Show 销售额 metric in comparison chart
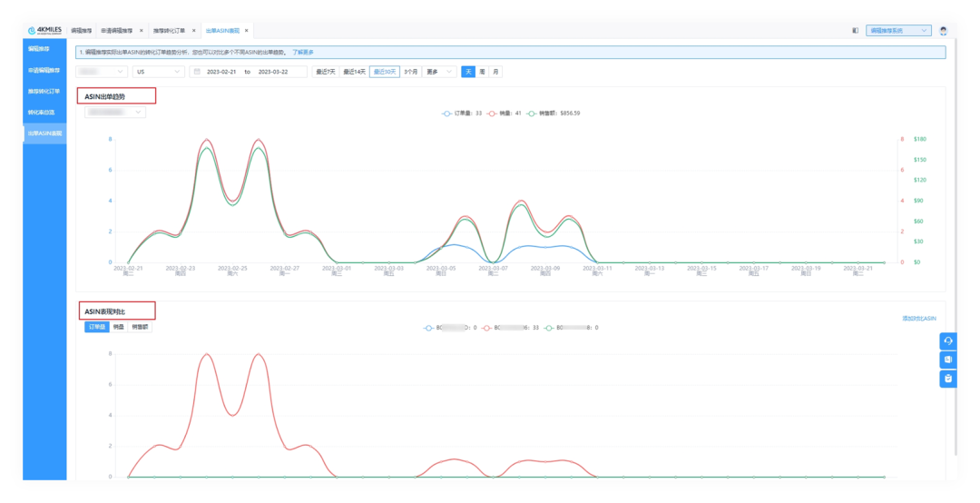The height and width of the screenshot is (503, 980). [140, 327]
